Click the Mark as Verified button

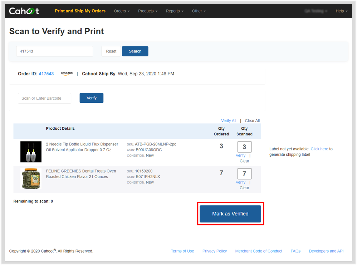[x=230, y=214]
